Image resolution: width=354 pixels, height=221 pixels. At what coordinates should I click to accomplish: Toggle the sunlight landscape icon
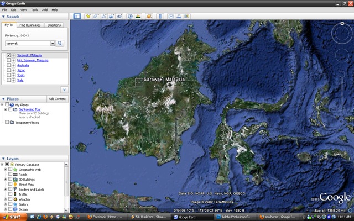pyautogui.click(x=138, y=16)
